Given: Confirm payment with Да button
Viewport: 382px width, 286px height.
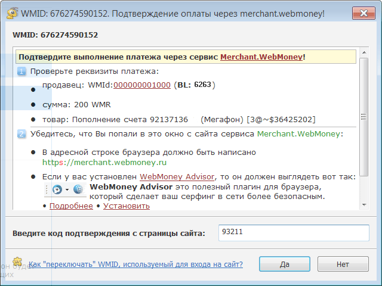Looking at the screenshot, I should click(x=285, y=264).
